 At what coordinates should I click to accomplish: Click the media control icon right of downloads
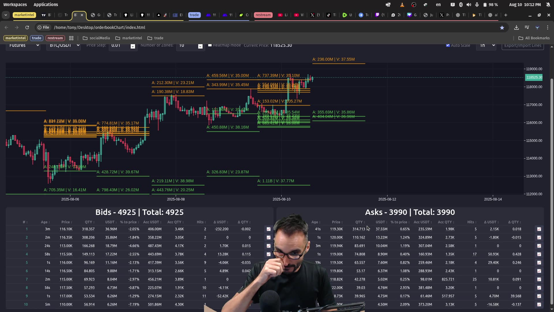point(527,27)
